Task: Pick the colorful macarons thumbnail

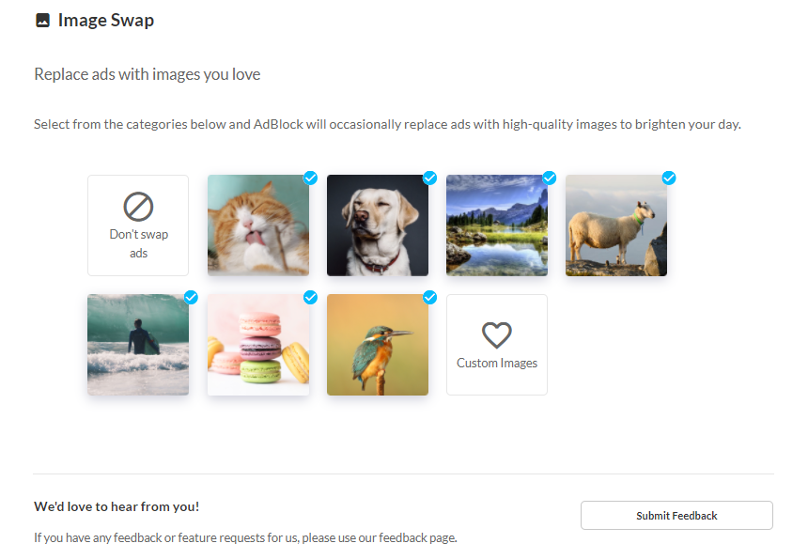Action: (x=258, y=345)
